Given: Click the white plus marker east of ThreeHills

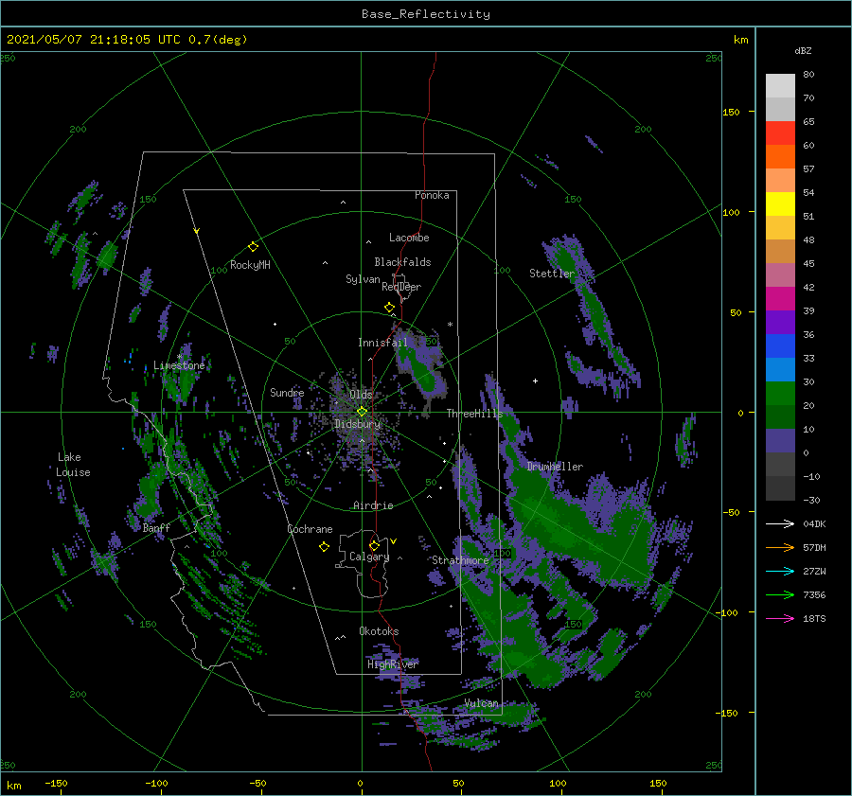Looking at the screenshot, I should pos(535,380).
